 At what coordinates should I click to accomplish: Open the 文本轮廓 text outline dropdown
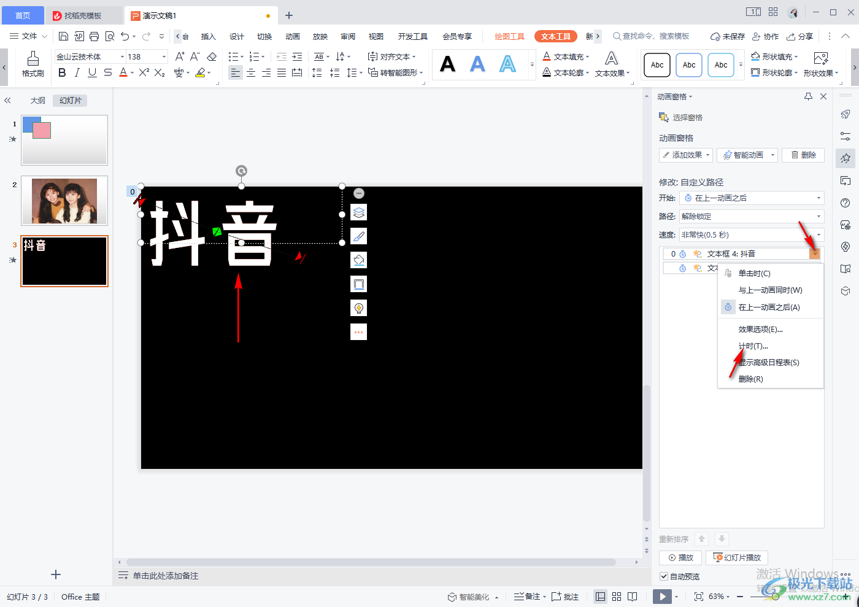[x=566, y=73]
